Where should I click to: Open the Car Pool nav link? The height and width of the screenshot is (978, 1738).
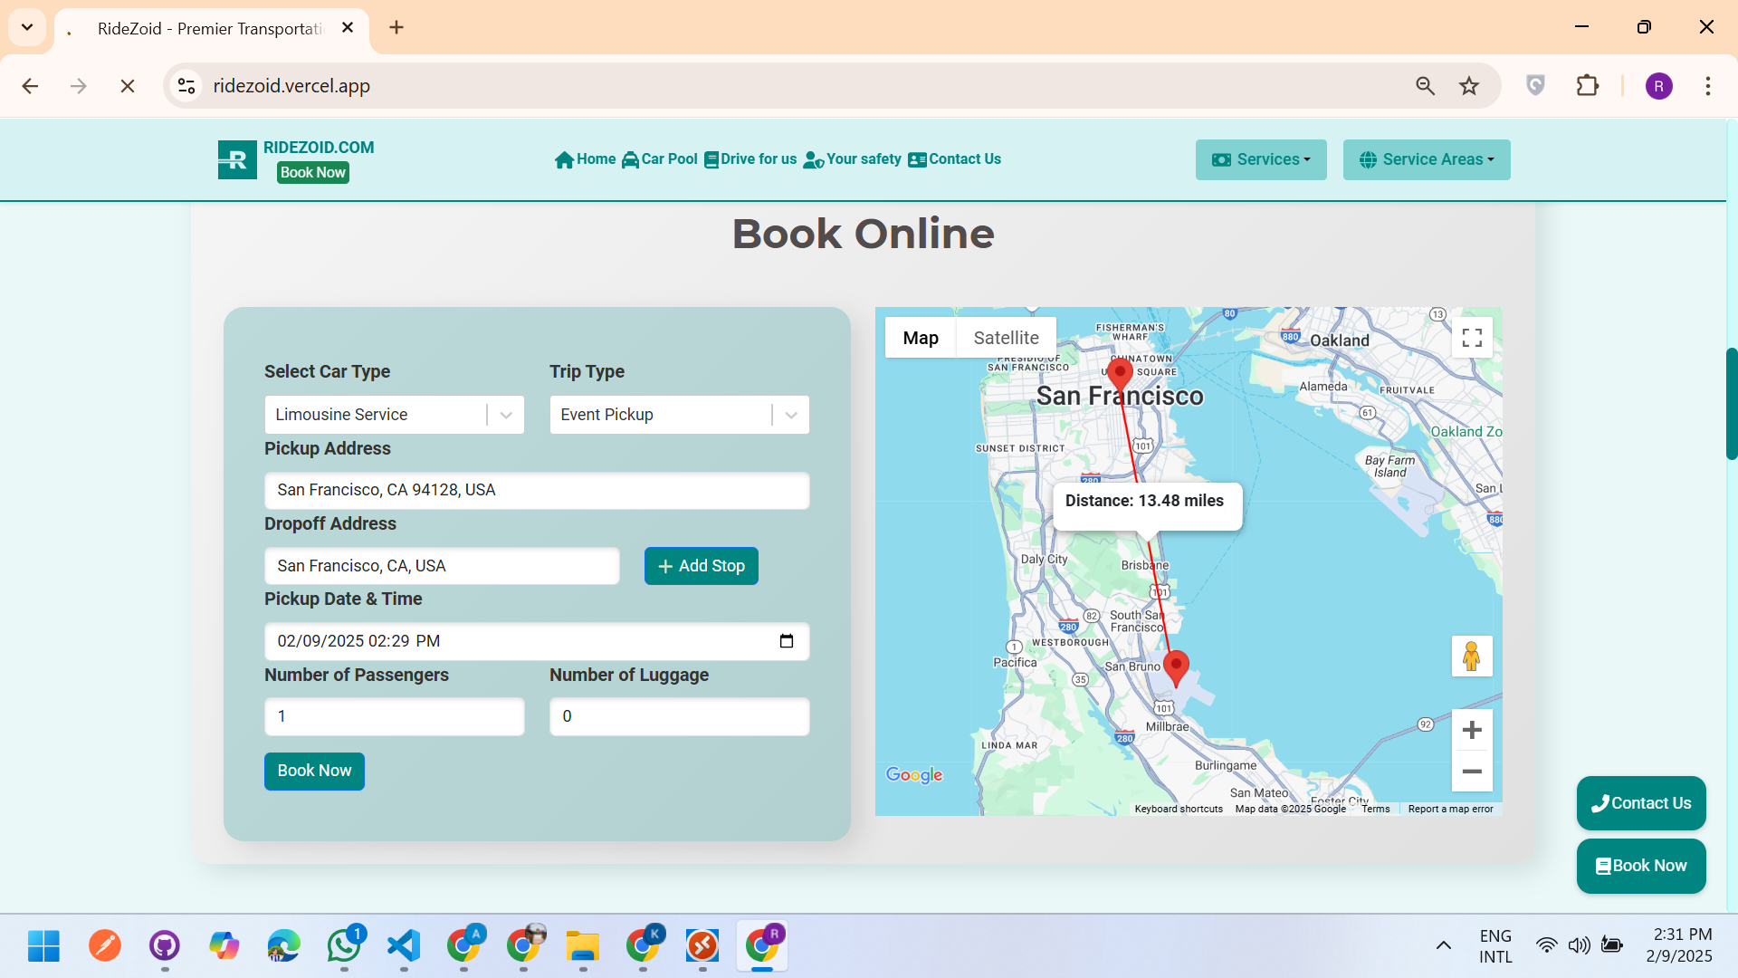(x=659, y=159)
